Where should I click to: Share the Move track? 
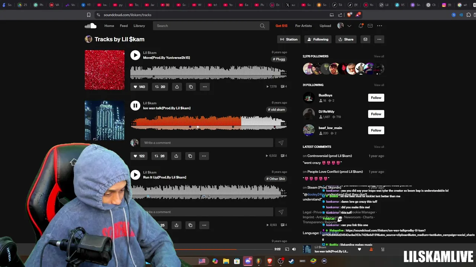(x=177, y=87)
